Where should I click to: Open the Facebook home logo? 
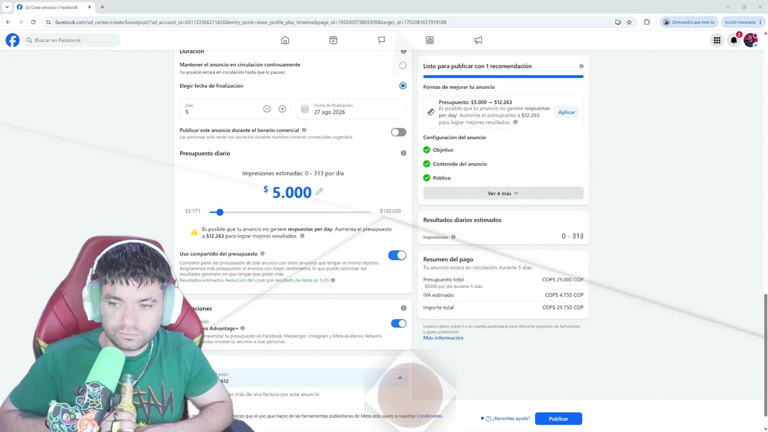[13, 40]
